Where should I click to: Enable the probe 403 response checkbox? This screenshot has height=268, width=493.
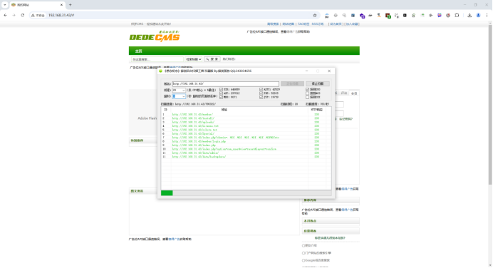click(308, 93)
